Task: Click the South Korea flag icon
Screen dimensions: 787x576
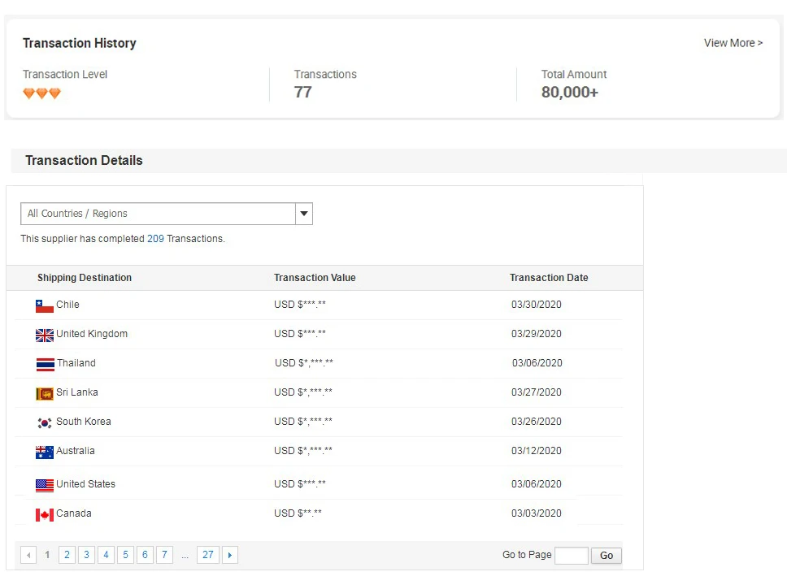Action: 45,422
